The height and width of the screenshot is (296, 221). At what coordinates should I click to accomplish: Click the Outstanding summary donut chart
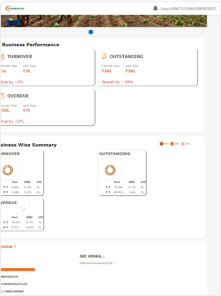(110, 170)
